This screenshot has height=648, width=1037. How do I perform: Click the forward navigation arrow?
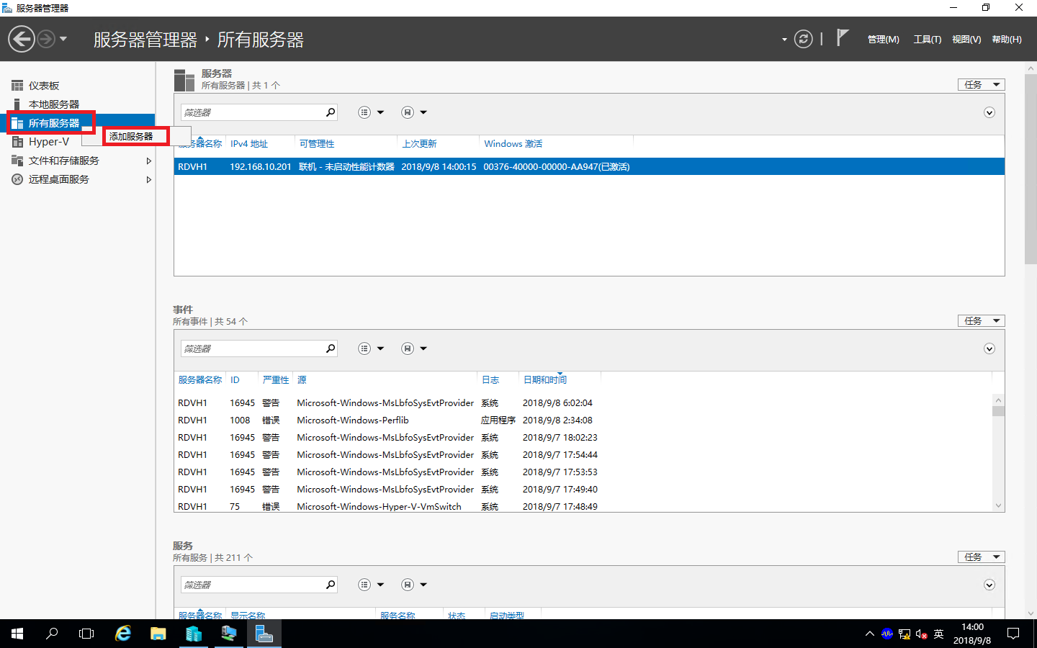pyautogui.click(x=46, y=39)
